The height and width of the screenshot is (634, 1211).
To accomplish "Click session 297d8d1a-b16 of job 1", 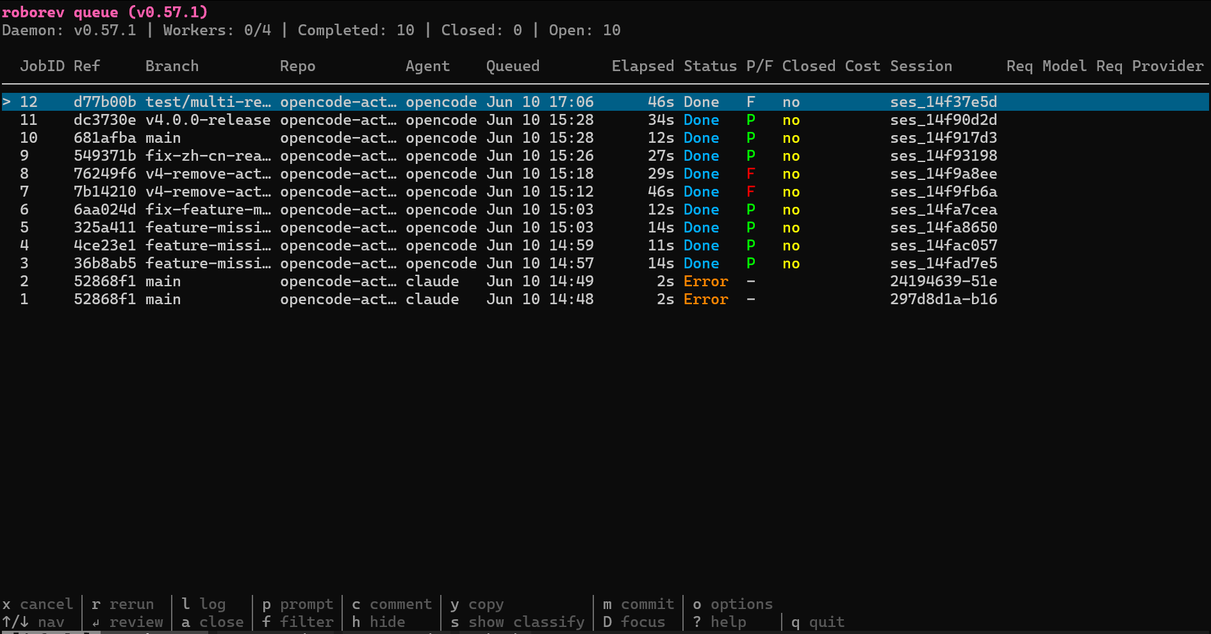I will tap(943, 299).
